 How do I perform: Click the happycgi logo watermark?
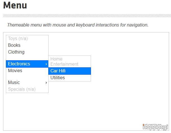(x=155, y=127)
